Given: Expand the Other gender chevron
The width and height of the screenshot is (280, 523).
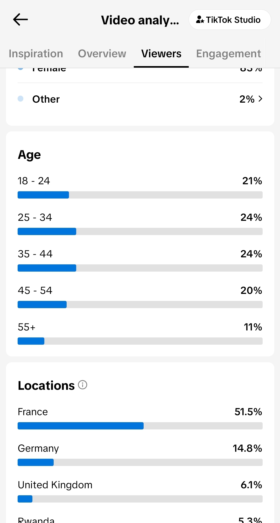Looking at the screenshot, I should pyautogui.click(x=260, y=99).
